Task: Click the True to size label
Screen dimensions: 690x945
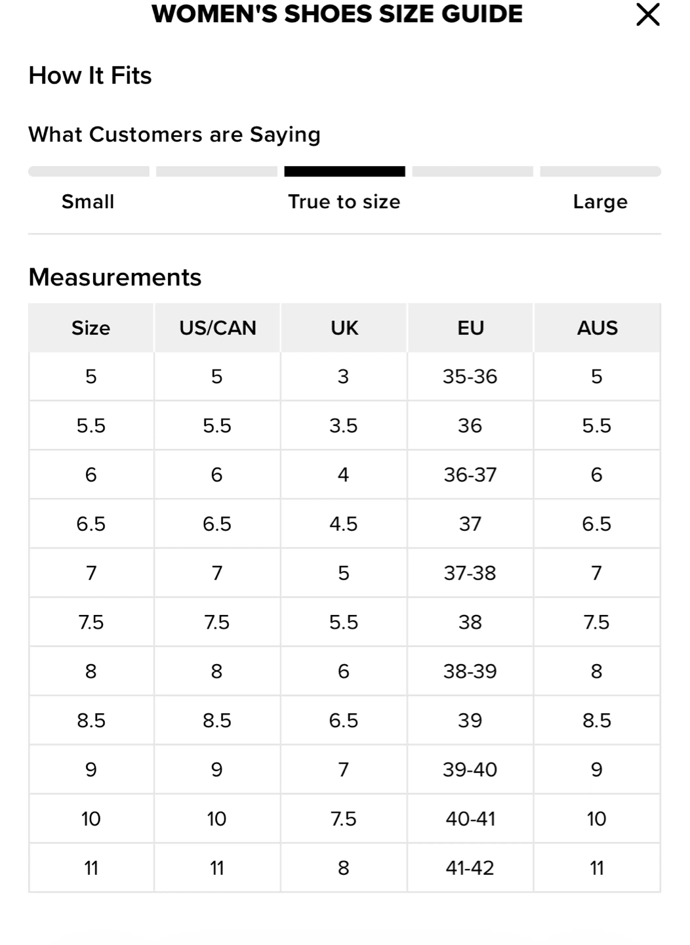Action: click(x=344, y=201)
